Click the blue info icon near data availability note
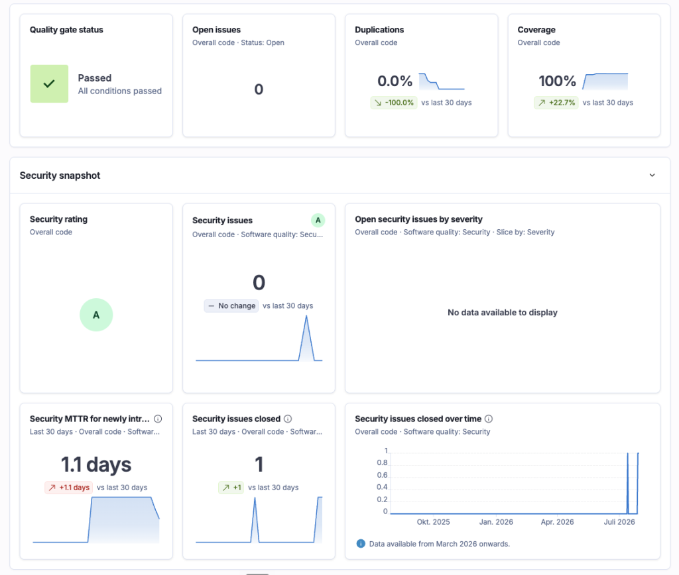The height and width of the screenshot is (575, 679). point(360,543)
